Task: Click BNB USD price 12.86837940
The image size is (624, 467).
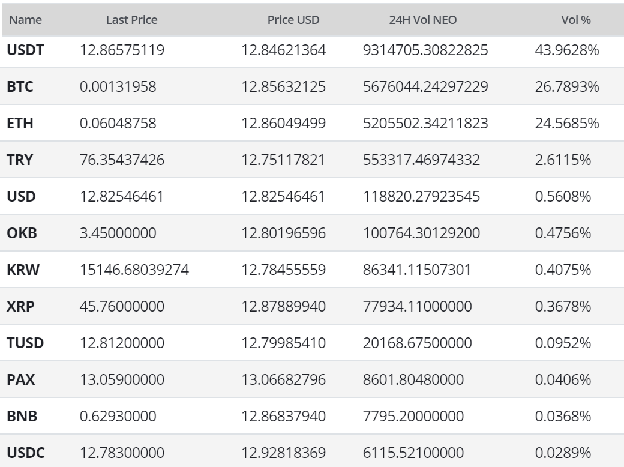Action: [284, 417]
